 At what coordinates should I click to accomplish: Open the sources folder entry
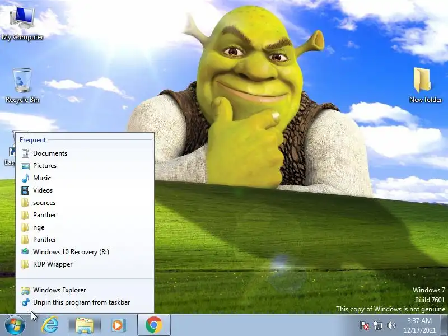pyautogui.click(x=85, y=203)
